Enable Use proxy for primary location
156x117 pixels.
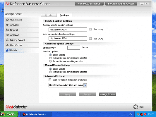[x=90, y=29]
